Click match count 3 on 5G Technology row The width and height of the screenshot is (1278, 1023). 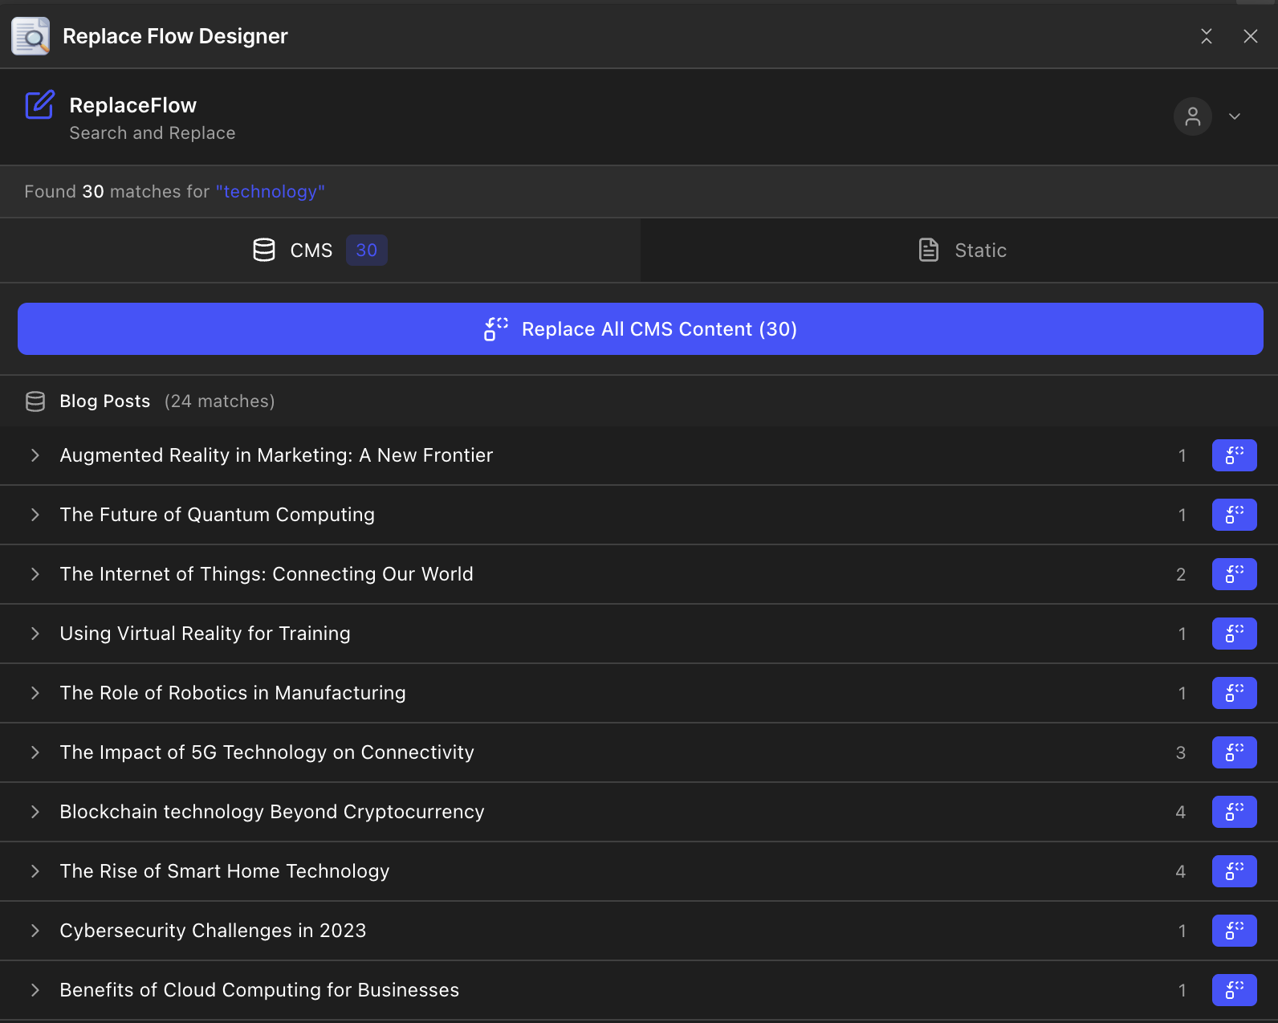click(x=1180, y=752)
